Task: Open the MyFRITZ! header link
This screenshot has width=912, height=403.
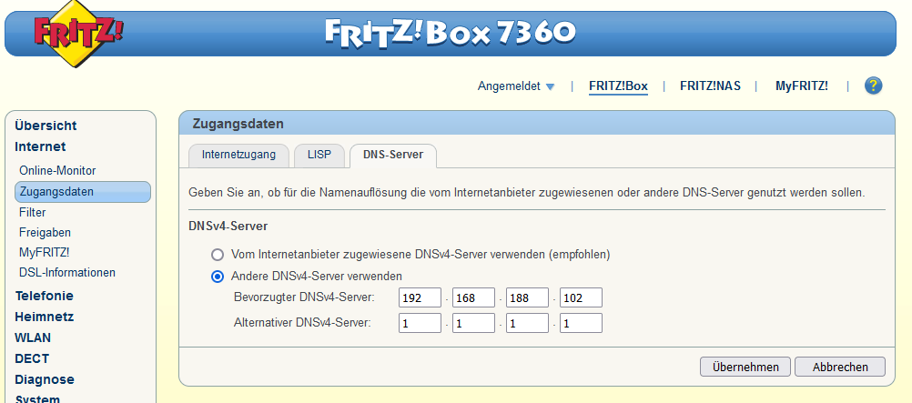Action: point(802,86)
